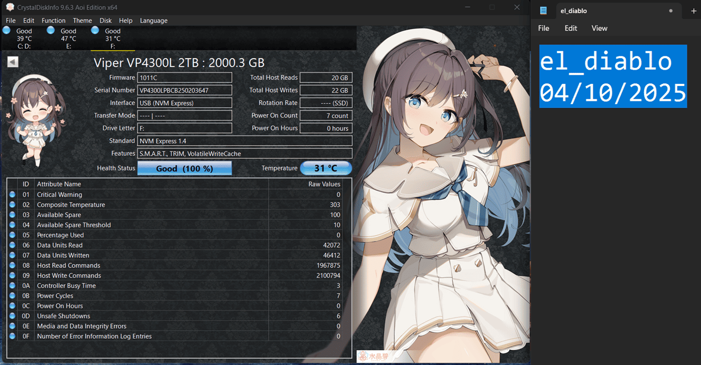Click the Raw Values column header
The height and width of the screenshot is (365, 701).
pos(324,184)
